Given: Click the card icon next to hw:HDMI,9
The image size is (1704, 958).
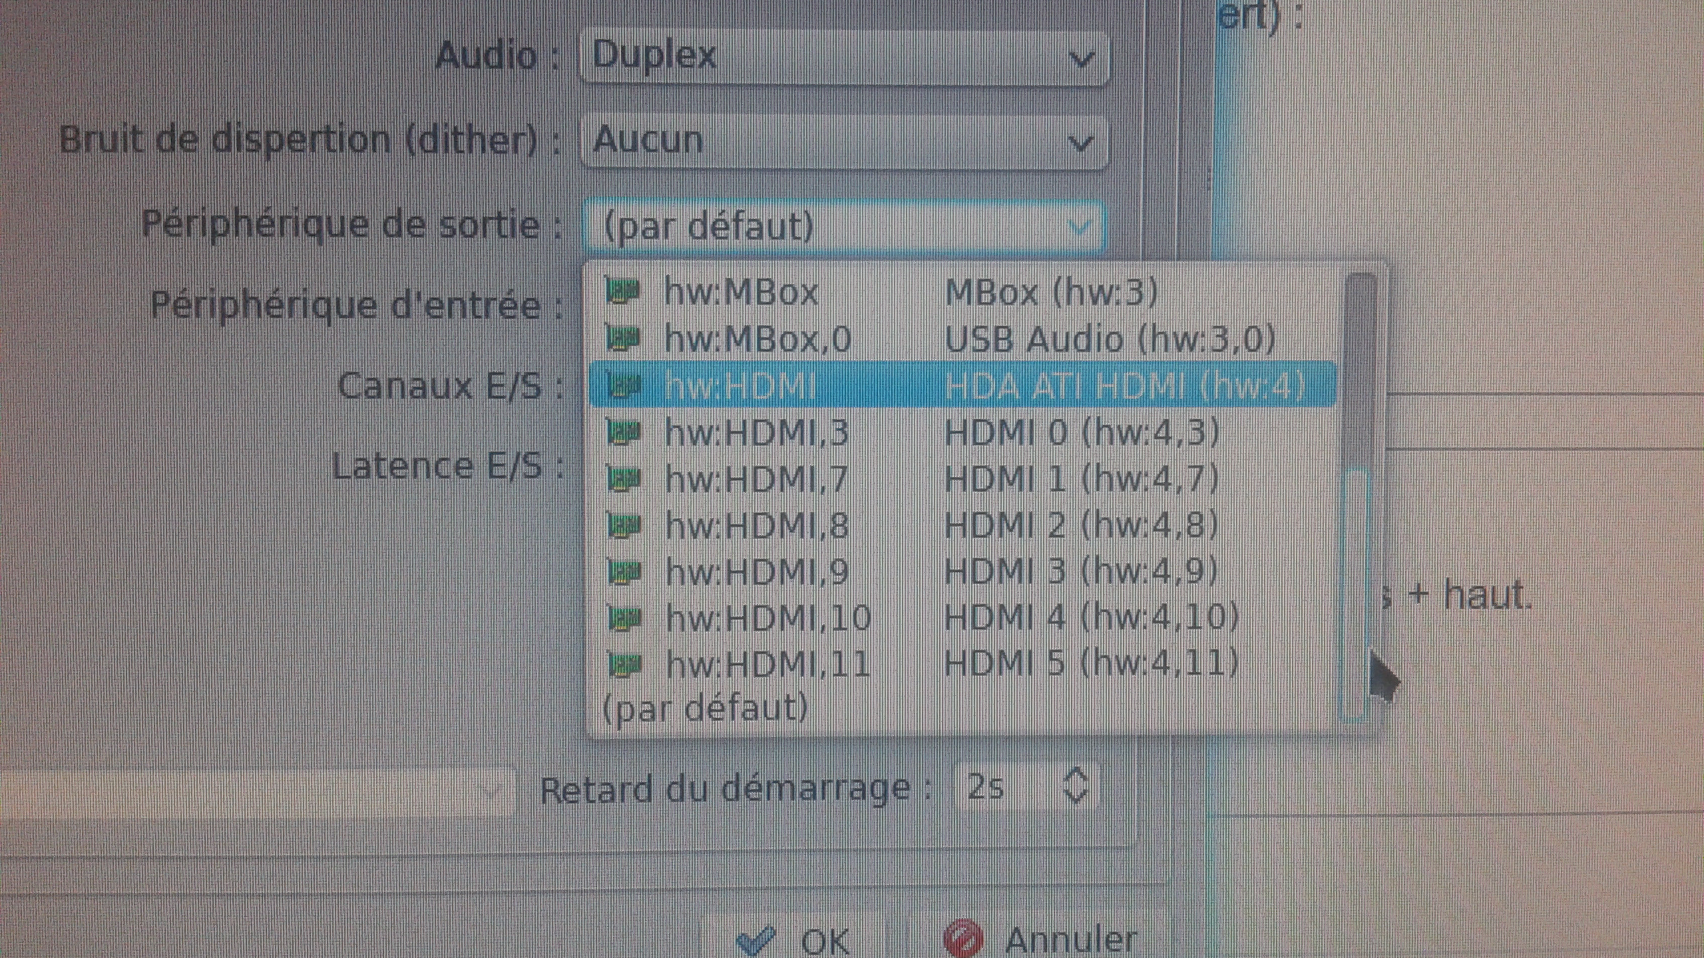Looking at the screenshot, I should pos(624,571).
